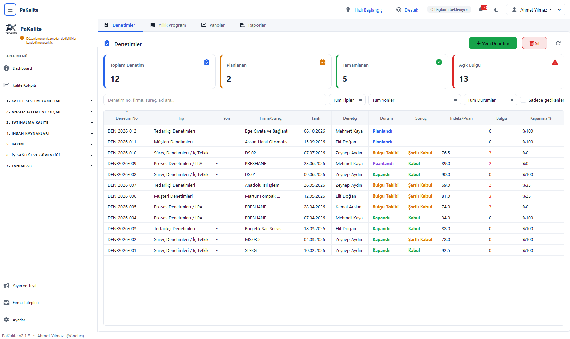This screenshot has width=570, height=339.
Task: Click the Yayın ve Teyit megaphone icon
Action: (x=6, y=285)
